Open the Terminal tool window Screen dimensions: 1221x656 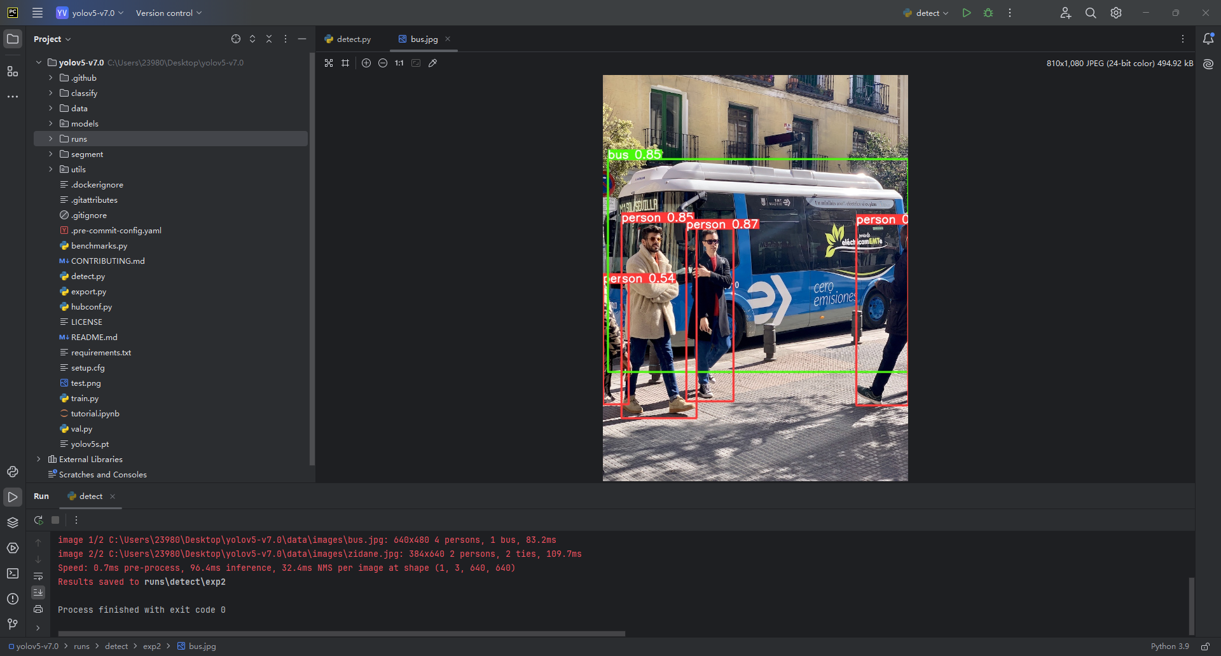point(13,573)
